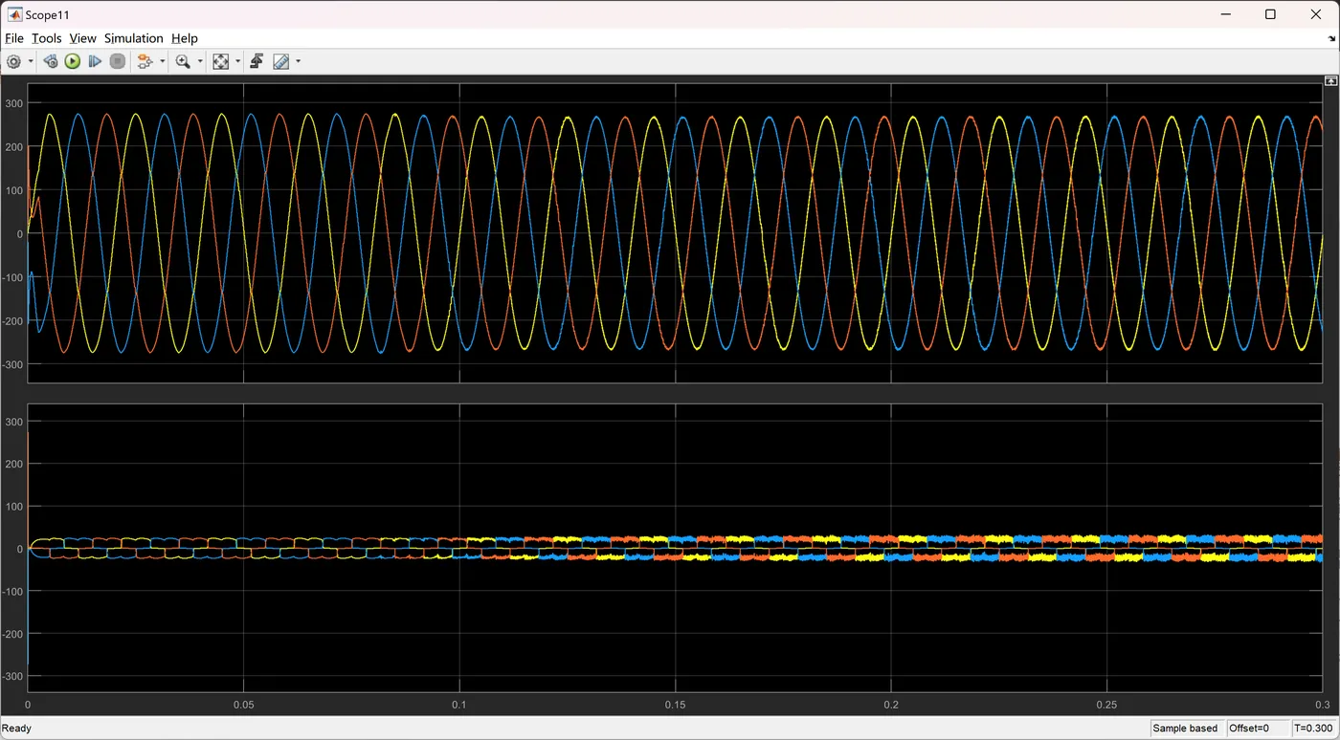Screen dimensions: 1340x740
Task: Click the dock scope arrow below the close button
Action: tap(1331, 39)
